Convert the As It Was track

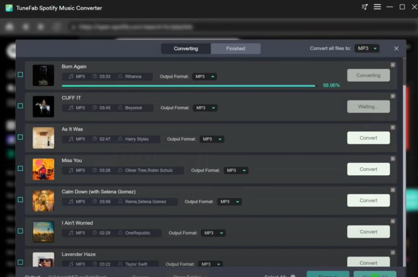368,138
